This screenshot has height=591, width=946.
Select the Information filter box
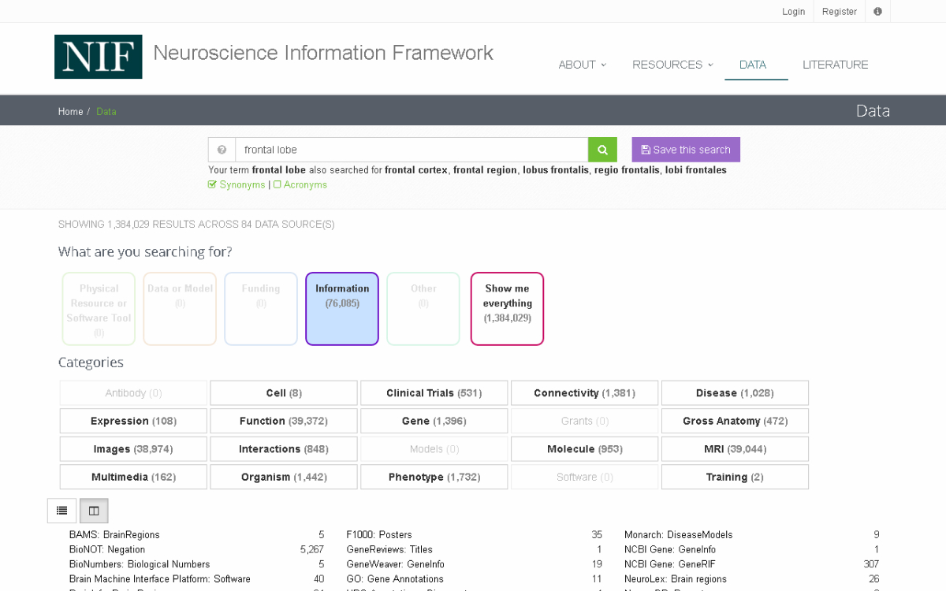coord(342,309)
